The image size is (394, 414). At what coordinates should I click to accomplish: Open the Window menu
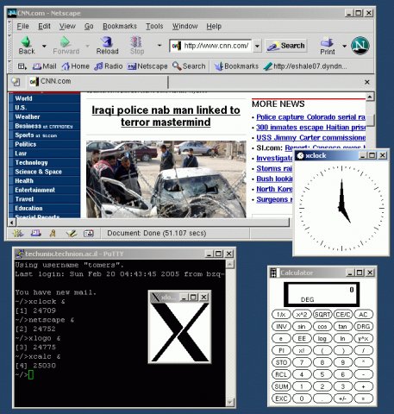[x=184, y=26]
